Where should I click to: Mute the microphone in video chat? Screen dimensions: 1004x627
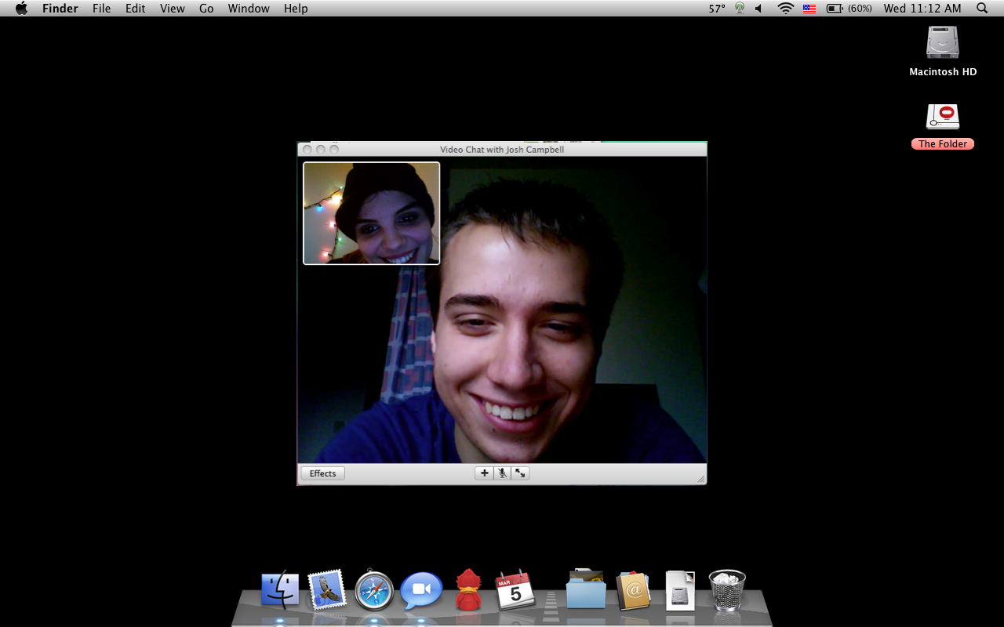(502, 473)
